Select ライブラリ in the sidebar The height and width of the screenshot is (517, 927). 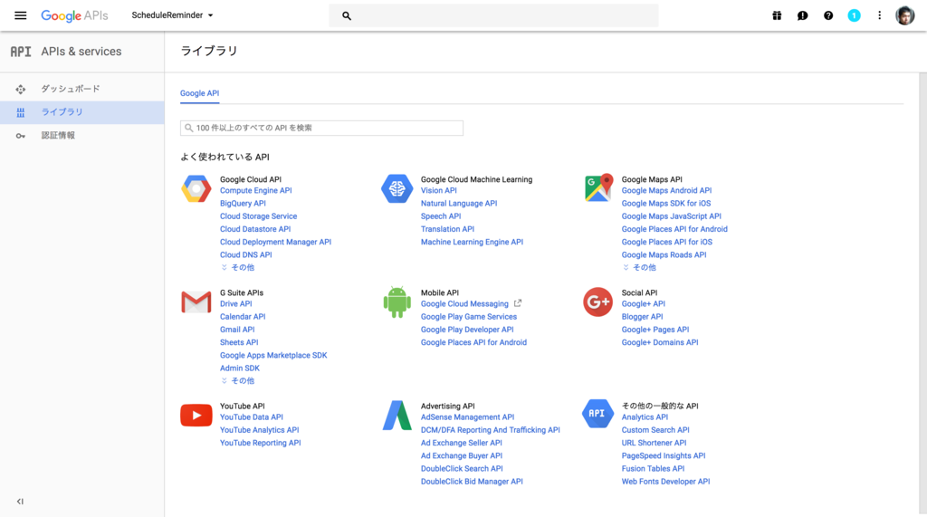82,111
